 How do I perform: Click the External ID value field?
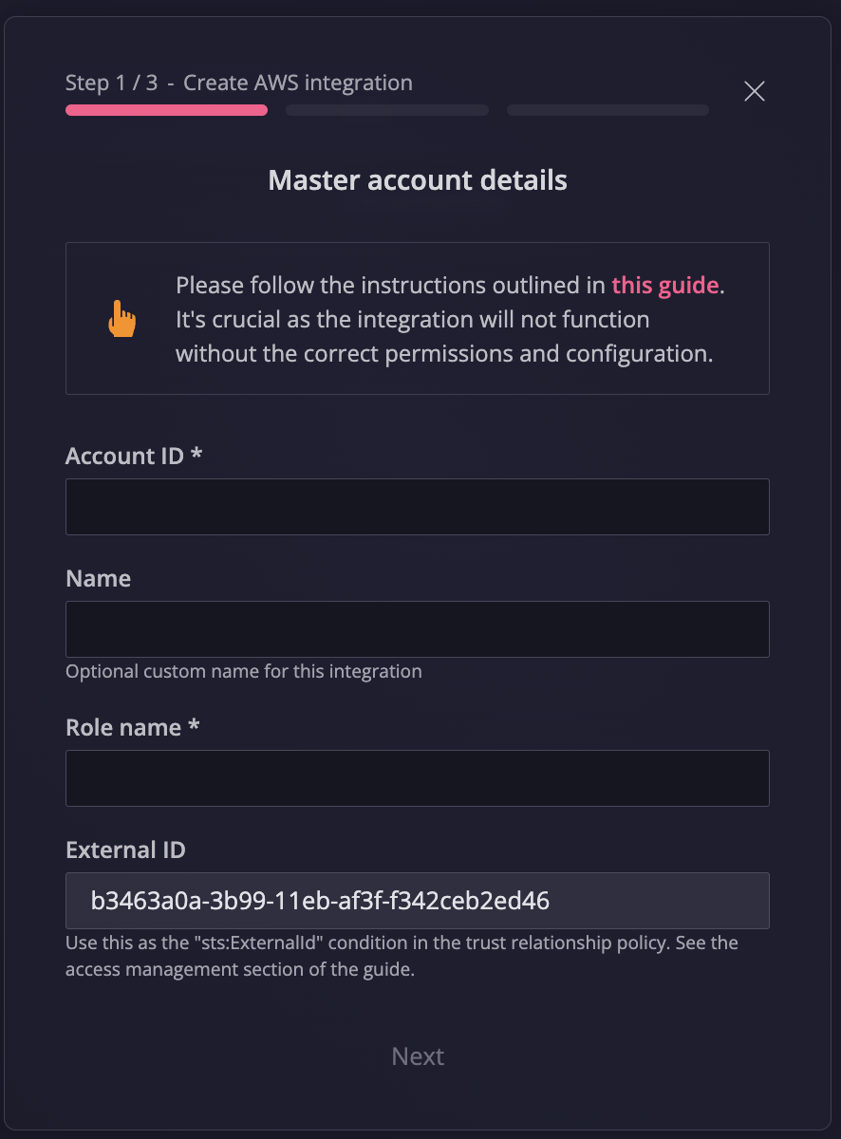click(417, 901)
